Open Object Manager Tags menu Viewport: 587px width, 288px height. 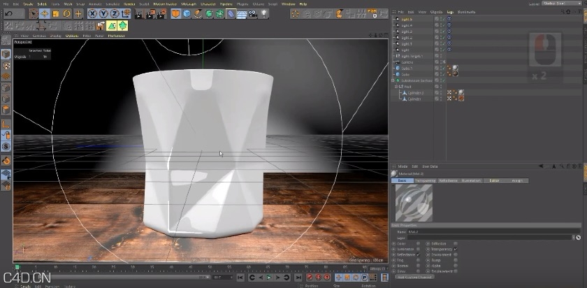coord(450,12)
